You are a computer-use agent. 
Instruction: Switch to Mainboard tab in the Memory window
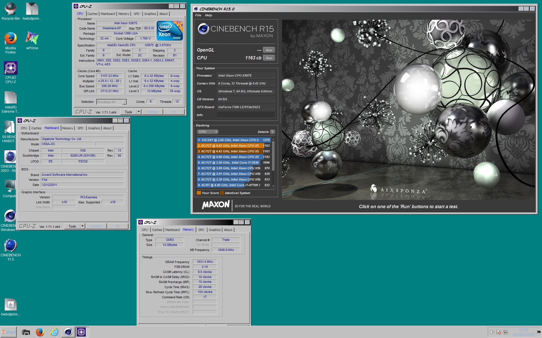click(x=172, y=230)
